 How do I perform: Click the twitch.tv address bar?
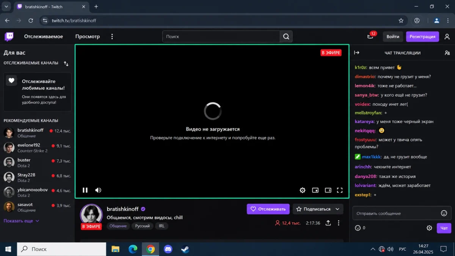click(224, 20)
